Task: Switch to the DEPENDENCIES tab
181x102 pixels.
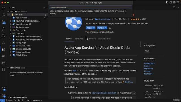Action: point(104,39)
